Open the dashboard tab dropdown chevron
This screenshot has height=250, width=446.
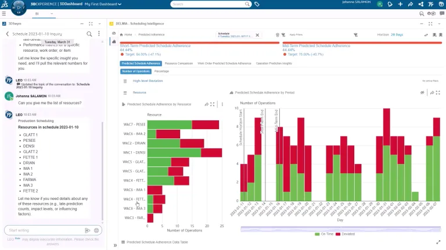click(x=52, y=14)
